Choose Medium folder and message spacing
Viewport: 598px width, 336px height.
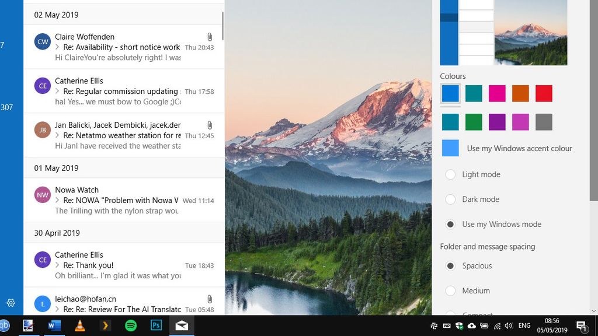450,290
